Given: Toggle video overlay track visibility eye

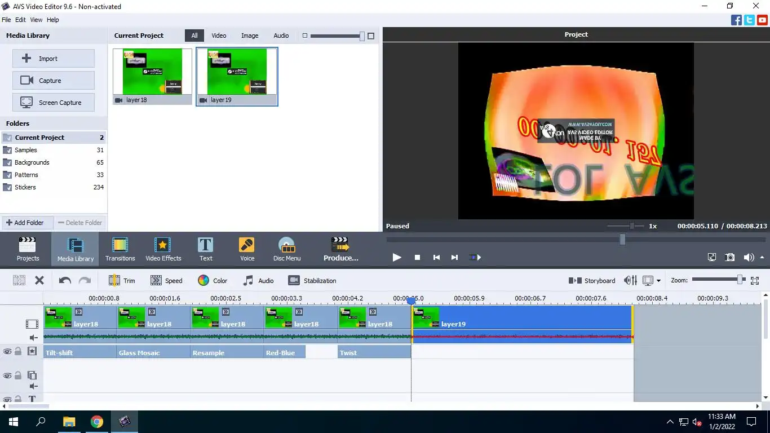Looking at the screenshot, I should (7, 375).
